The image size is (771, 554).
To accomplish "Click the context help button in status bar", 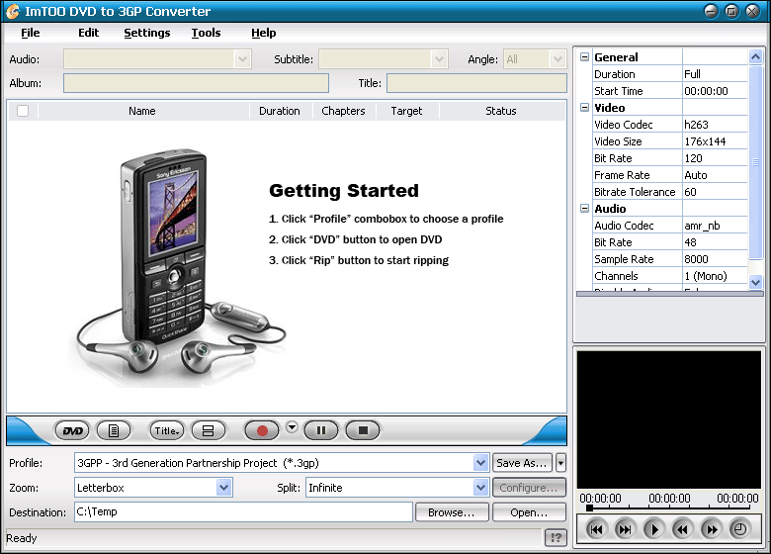I will pos(556,538).
